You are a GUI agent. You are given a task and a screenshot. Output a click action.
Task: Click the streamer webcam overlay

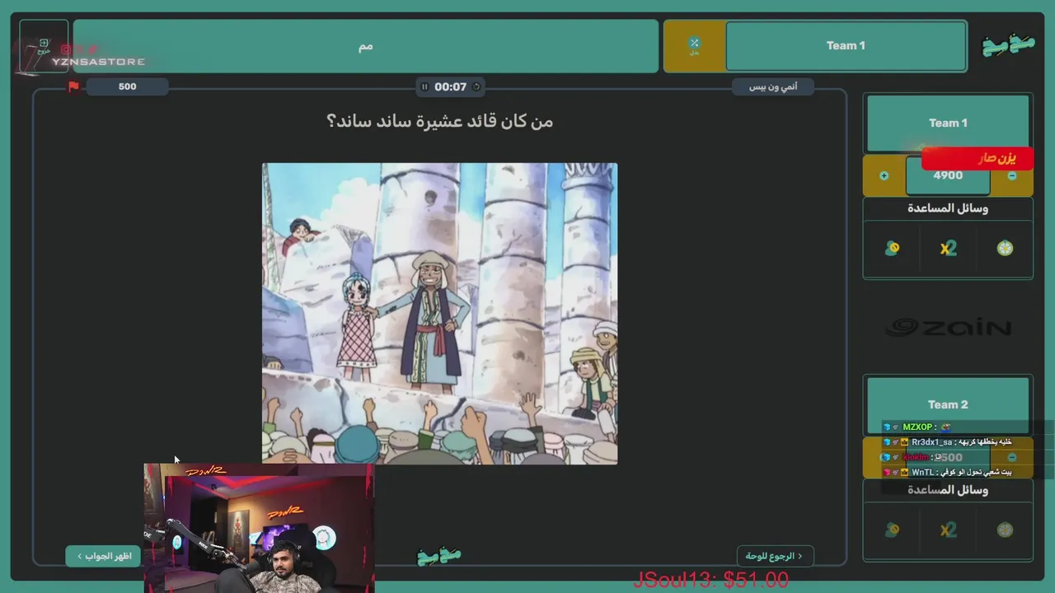259,527
